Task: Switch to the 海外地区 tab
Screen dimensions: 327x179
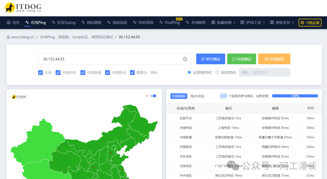Action: point(197,96)
